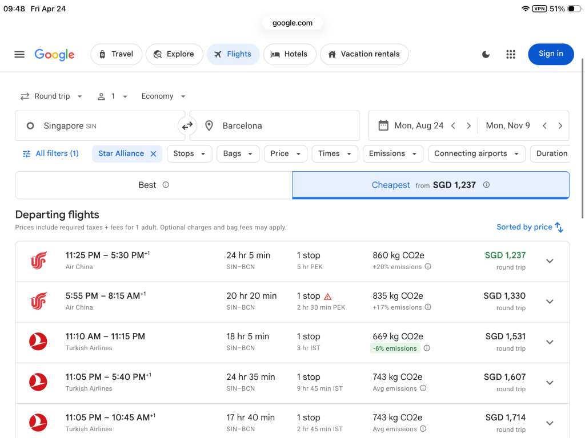Open the Explore section
Viewport: 585px width, 438px height.
(x=174, y=54)
